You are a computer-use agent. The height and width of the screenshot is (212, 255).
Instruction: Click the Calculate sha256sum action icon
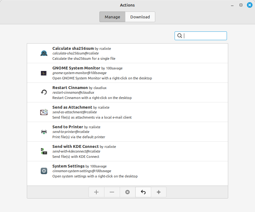[44, 53]
